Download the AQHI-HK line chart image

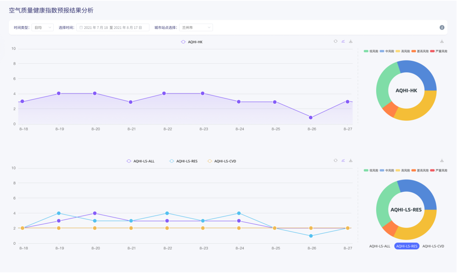click(351, 41)
